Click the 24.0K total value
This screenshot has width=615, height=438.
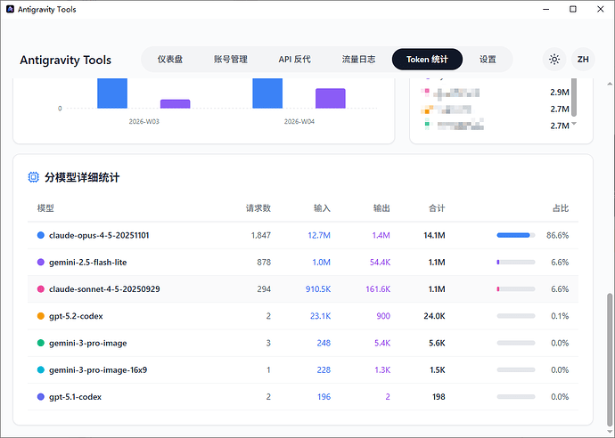tap(434, 316)
